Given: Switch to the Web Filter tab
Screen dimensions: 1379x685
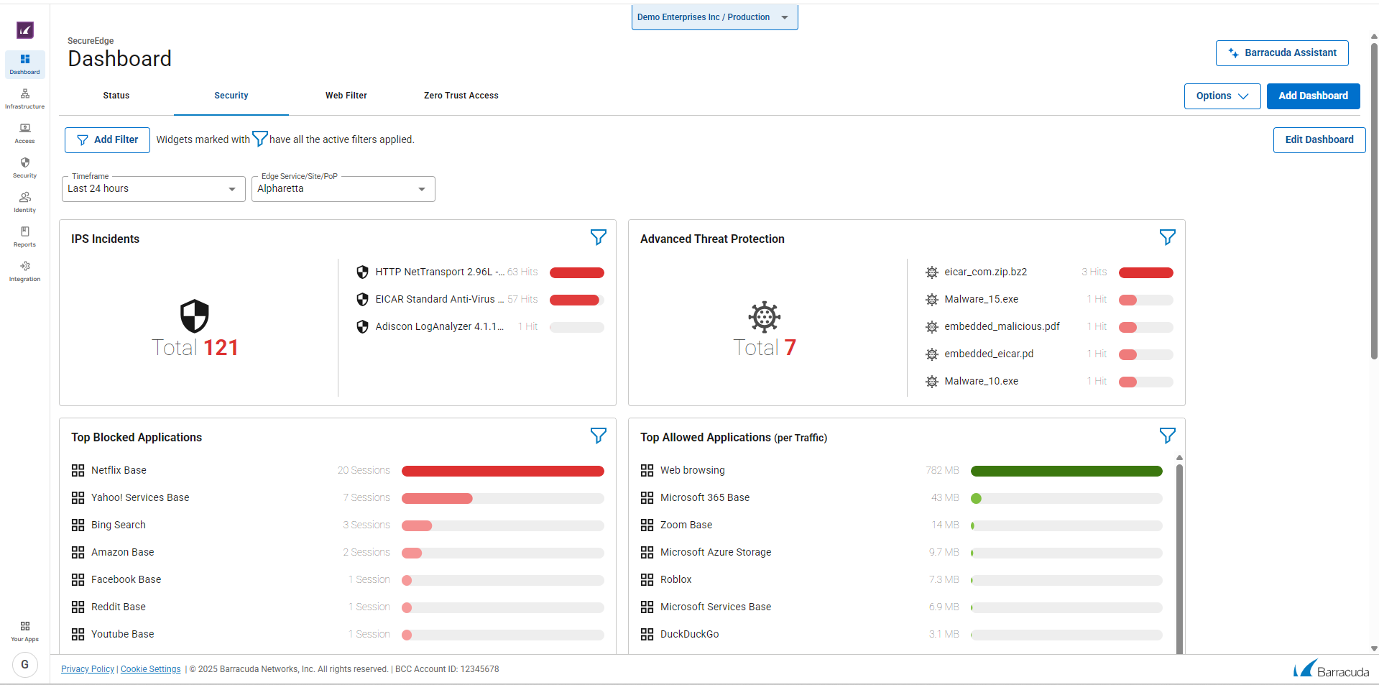Looking at the screenshot, I should (346, 96).
